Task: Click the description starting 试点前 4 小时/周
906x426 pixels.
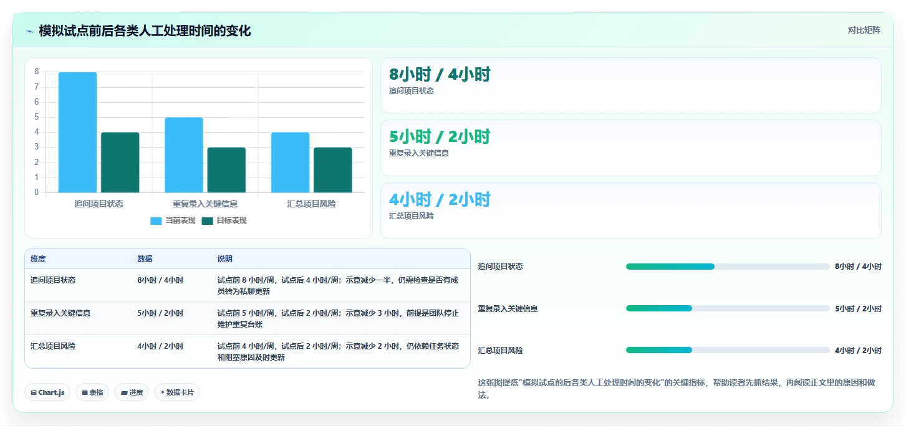Action: (x=338, y=352)
